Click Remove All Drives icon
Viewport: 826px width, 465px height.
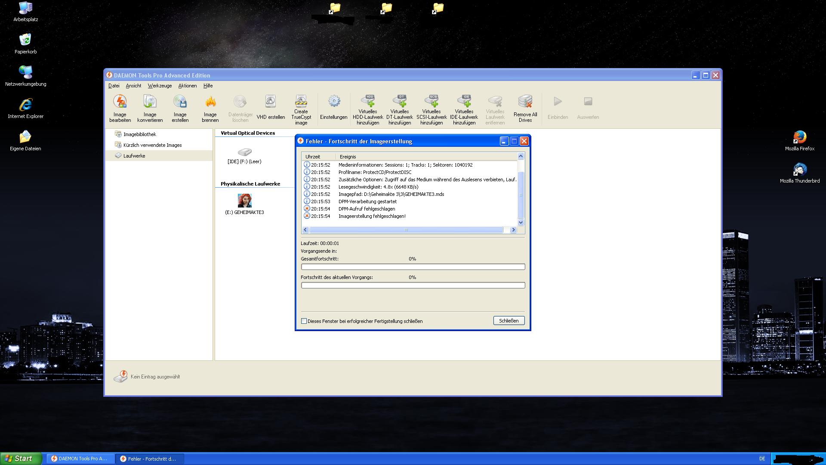(525, 102)
